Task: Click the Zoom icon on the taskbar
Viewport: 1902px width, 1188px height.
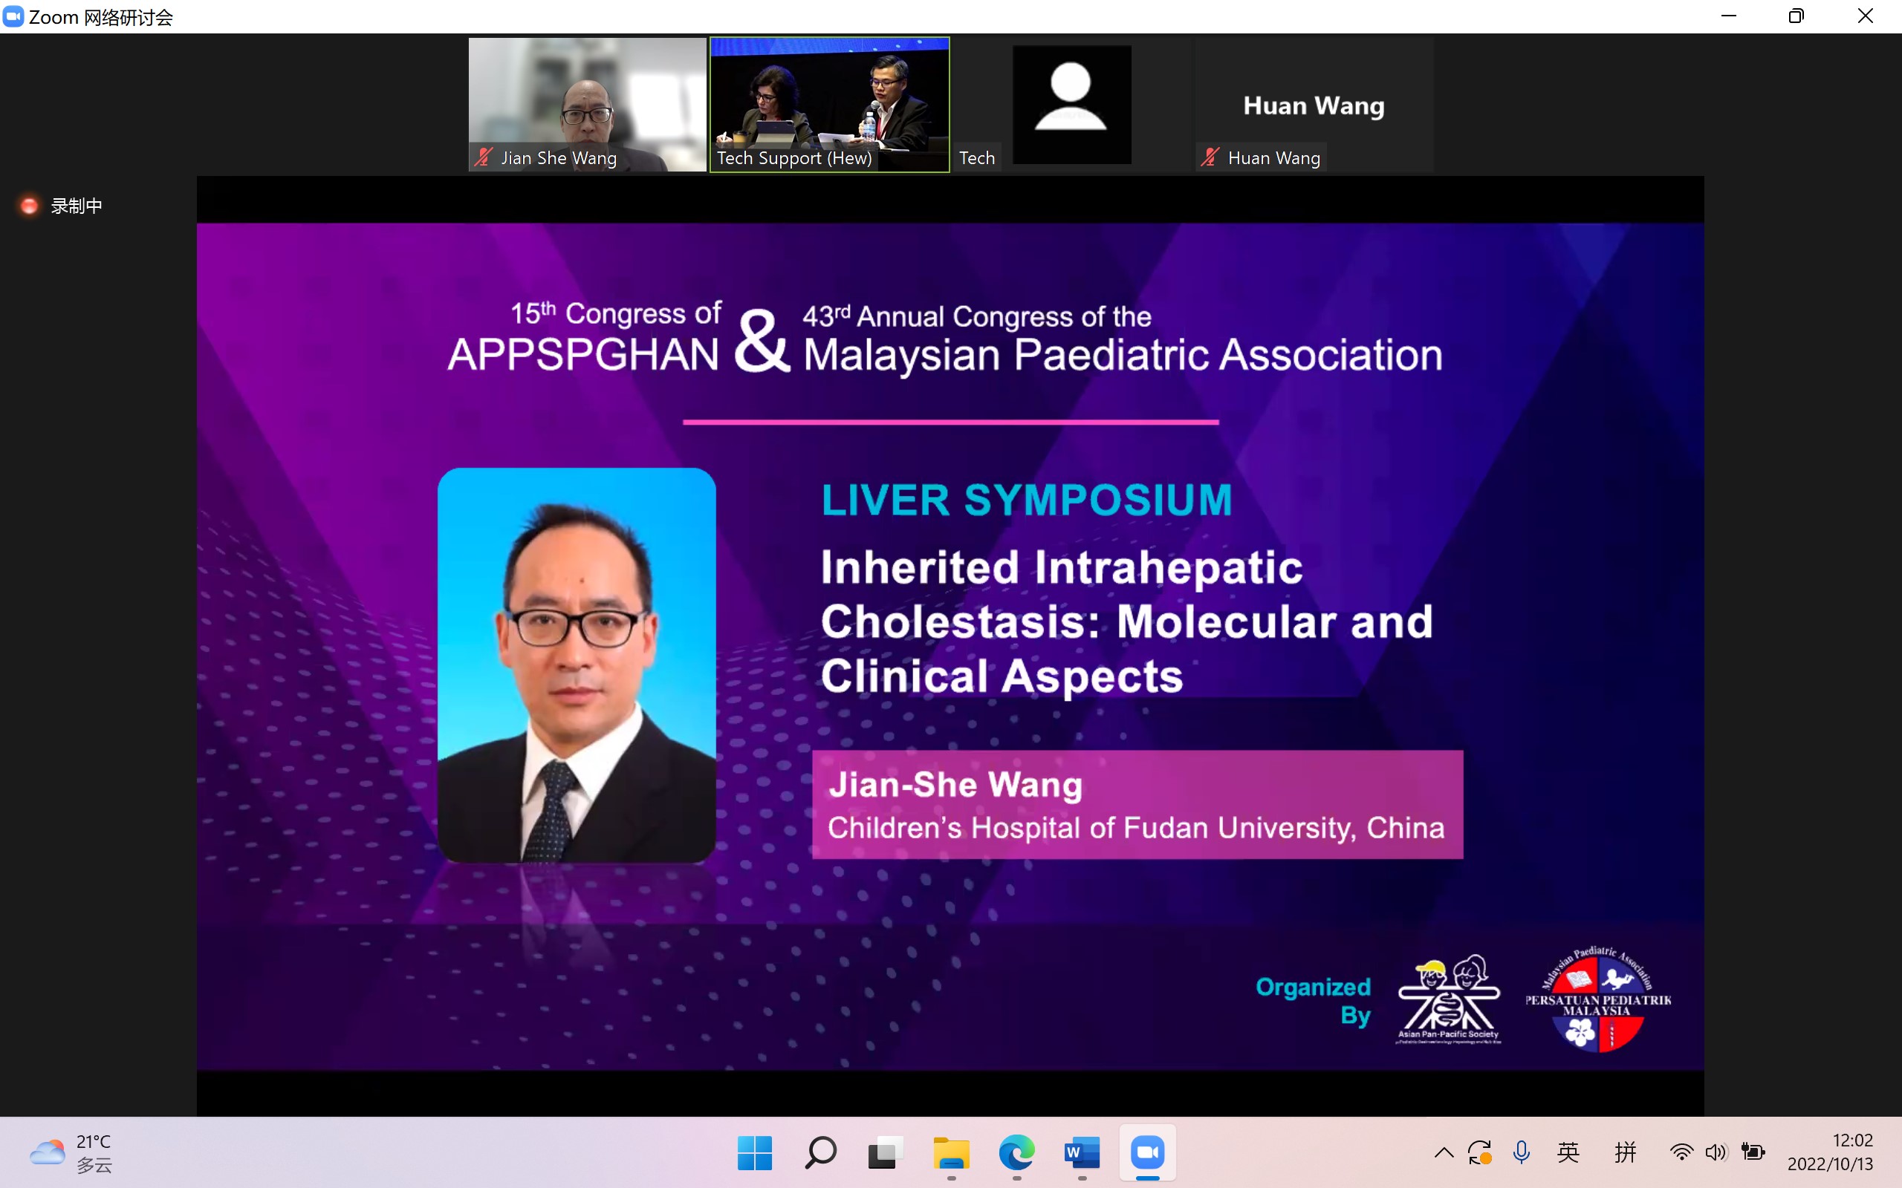Action: tap(1147, 1152)
